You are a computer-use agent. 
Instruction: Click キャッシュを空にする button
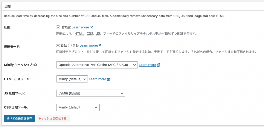53,118
